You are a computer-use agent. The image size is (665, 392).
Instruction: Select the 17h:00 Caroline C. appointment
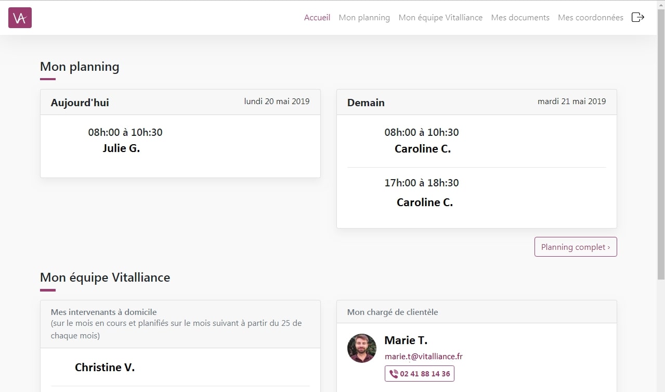(x=421, y=193)
